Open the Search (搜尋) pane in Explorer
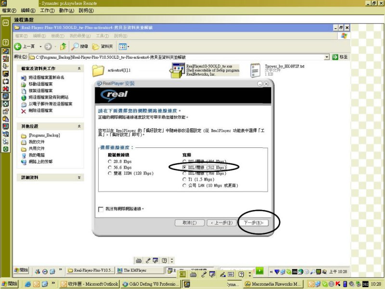The image size is (385, 289). 79,46
